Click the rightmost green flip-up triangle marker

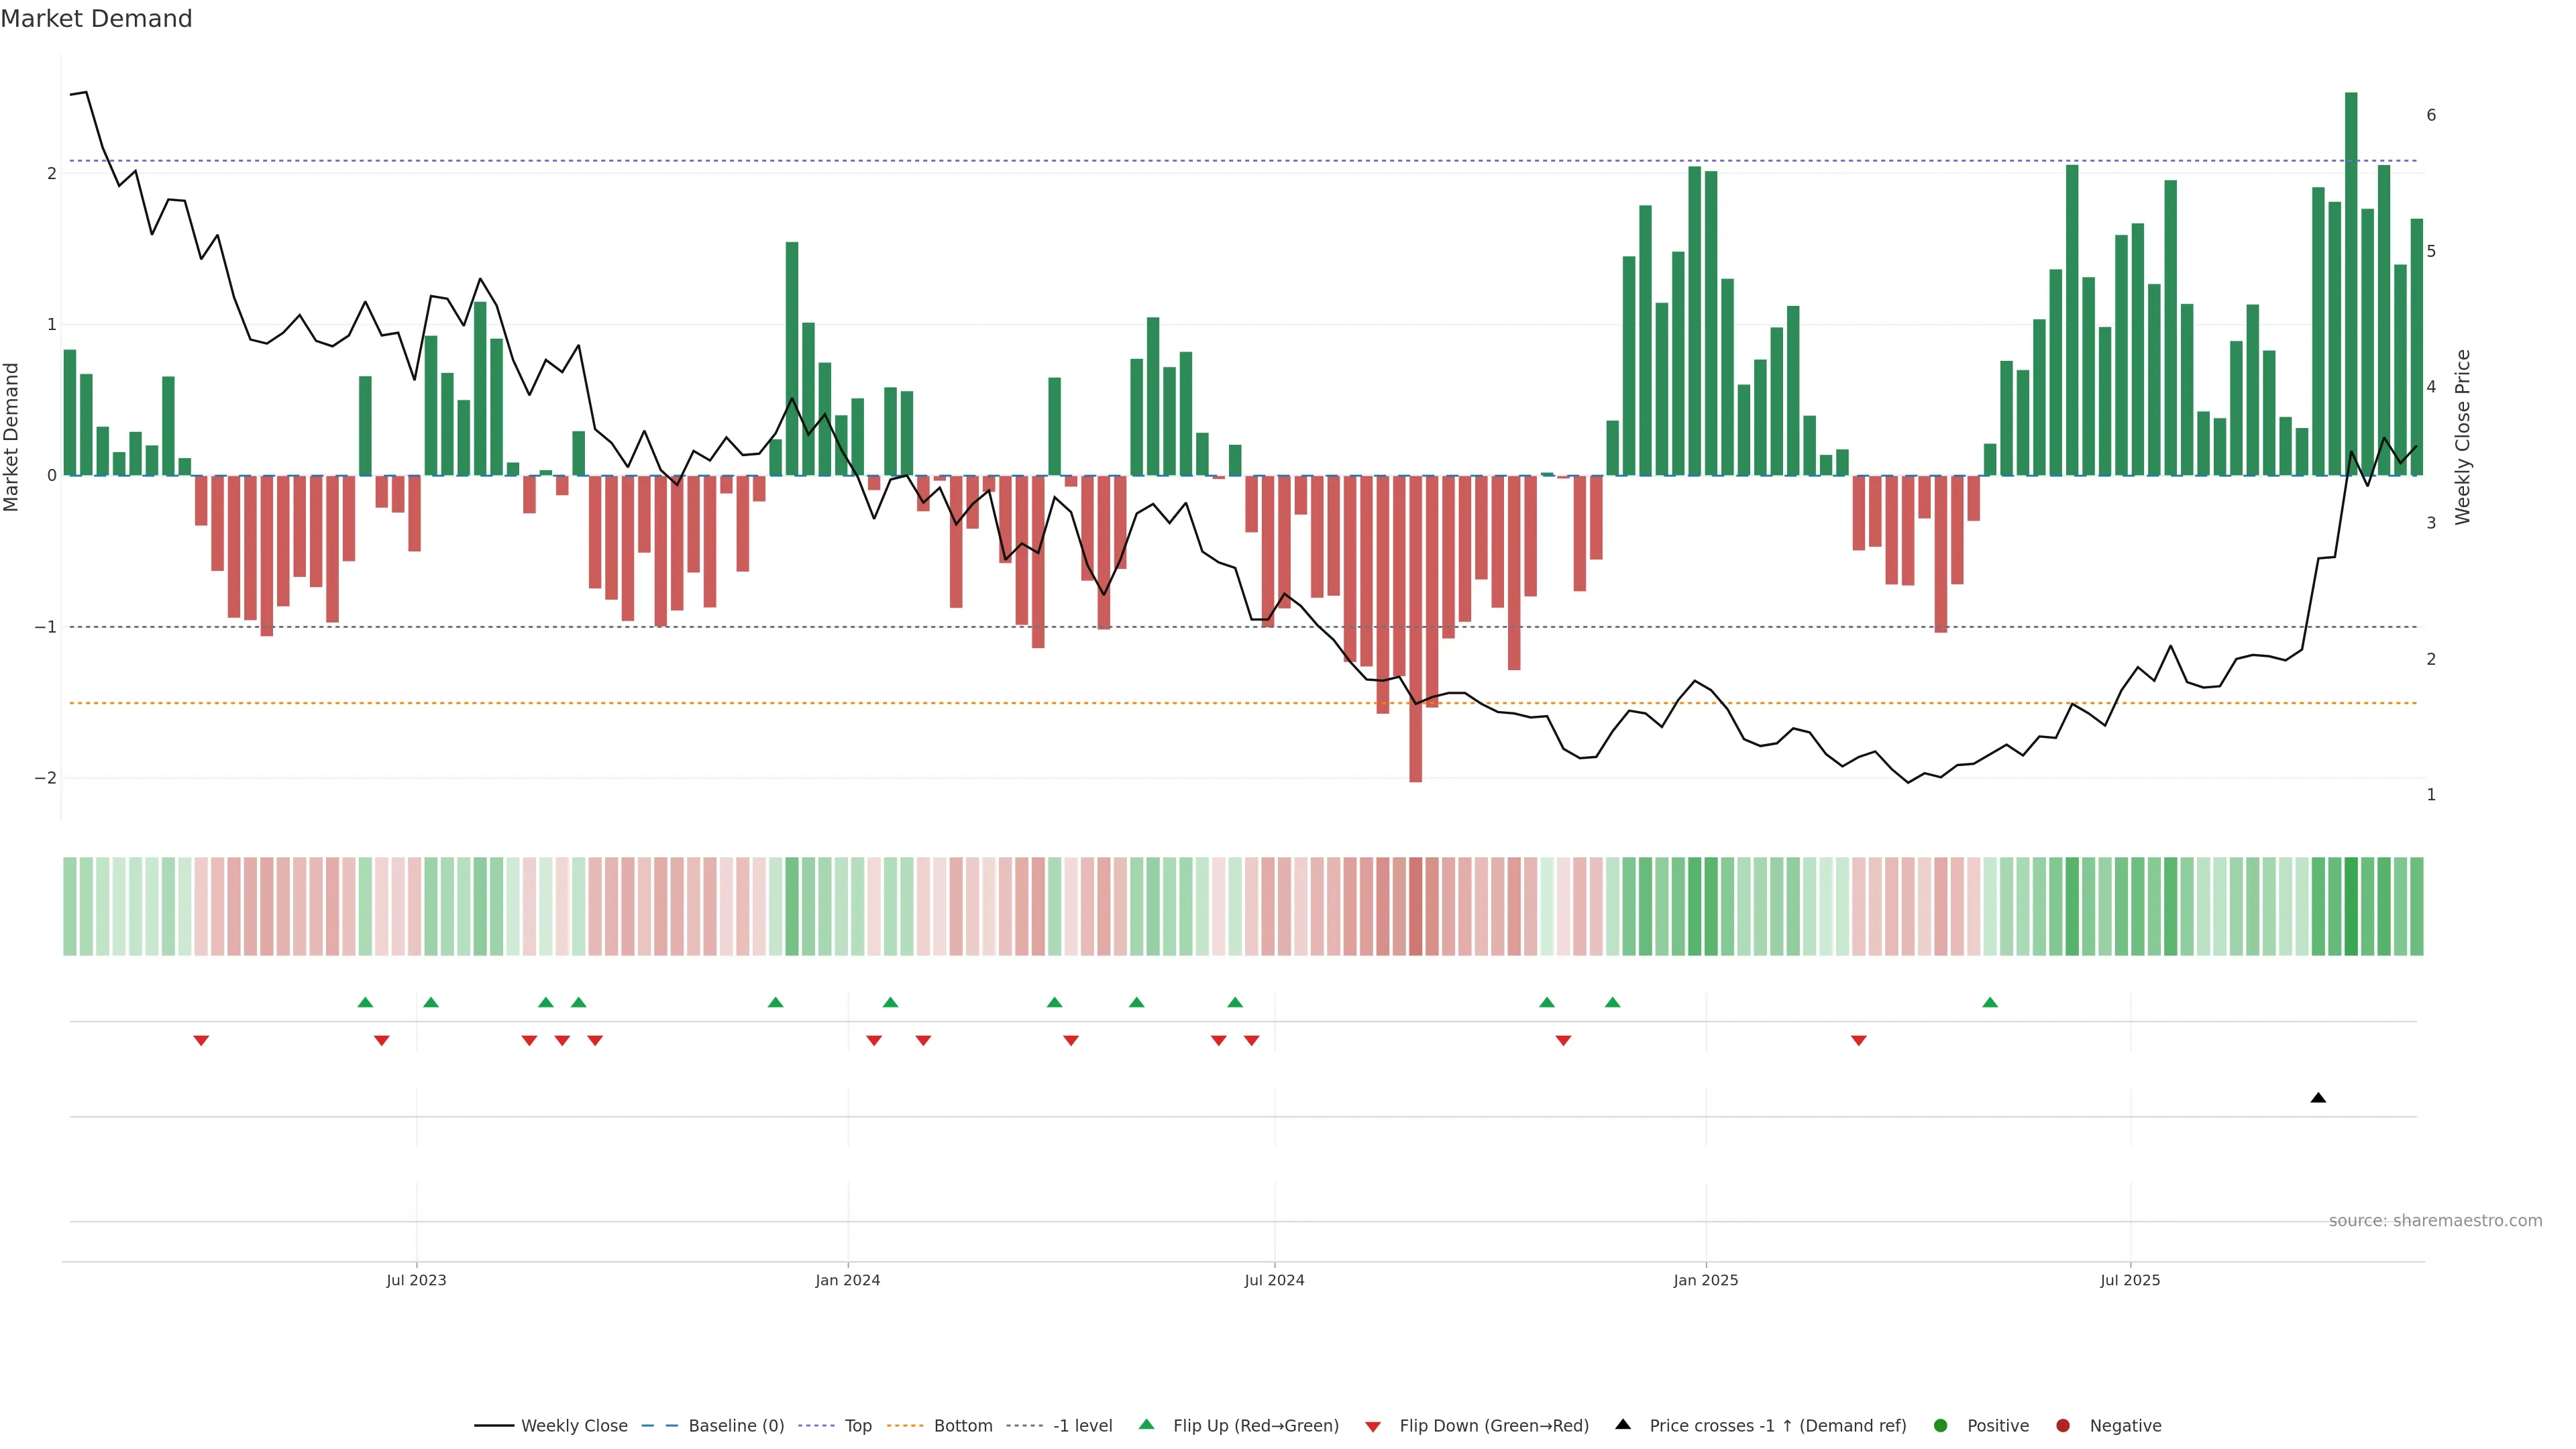coord(1990,1002)
